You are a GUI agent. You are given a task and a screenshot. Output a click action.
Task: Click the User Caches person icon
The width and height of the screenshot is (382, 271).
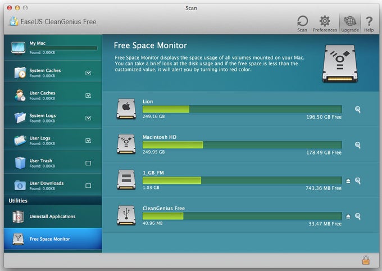click(x=20, y=96)
